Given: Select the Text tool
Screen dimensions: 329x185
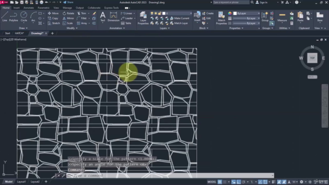Looking at the screenshot, I should click(103, 16).
